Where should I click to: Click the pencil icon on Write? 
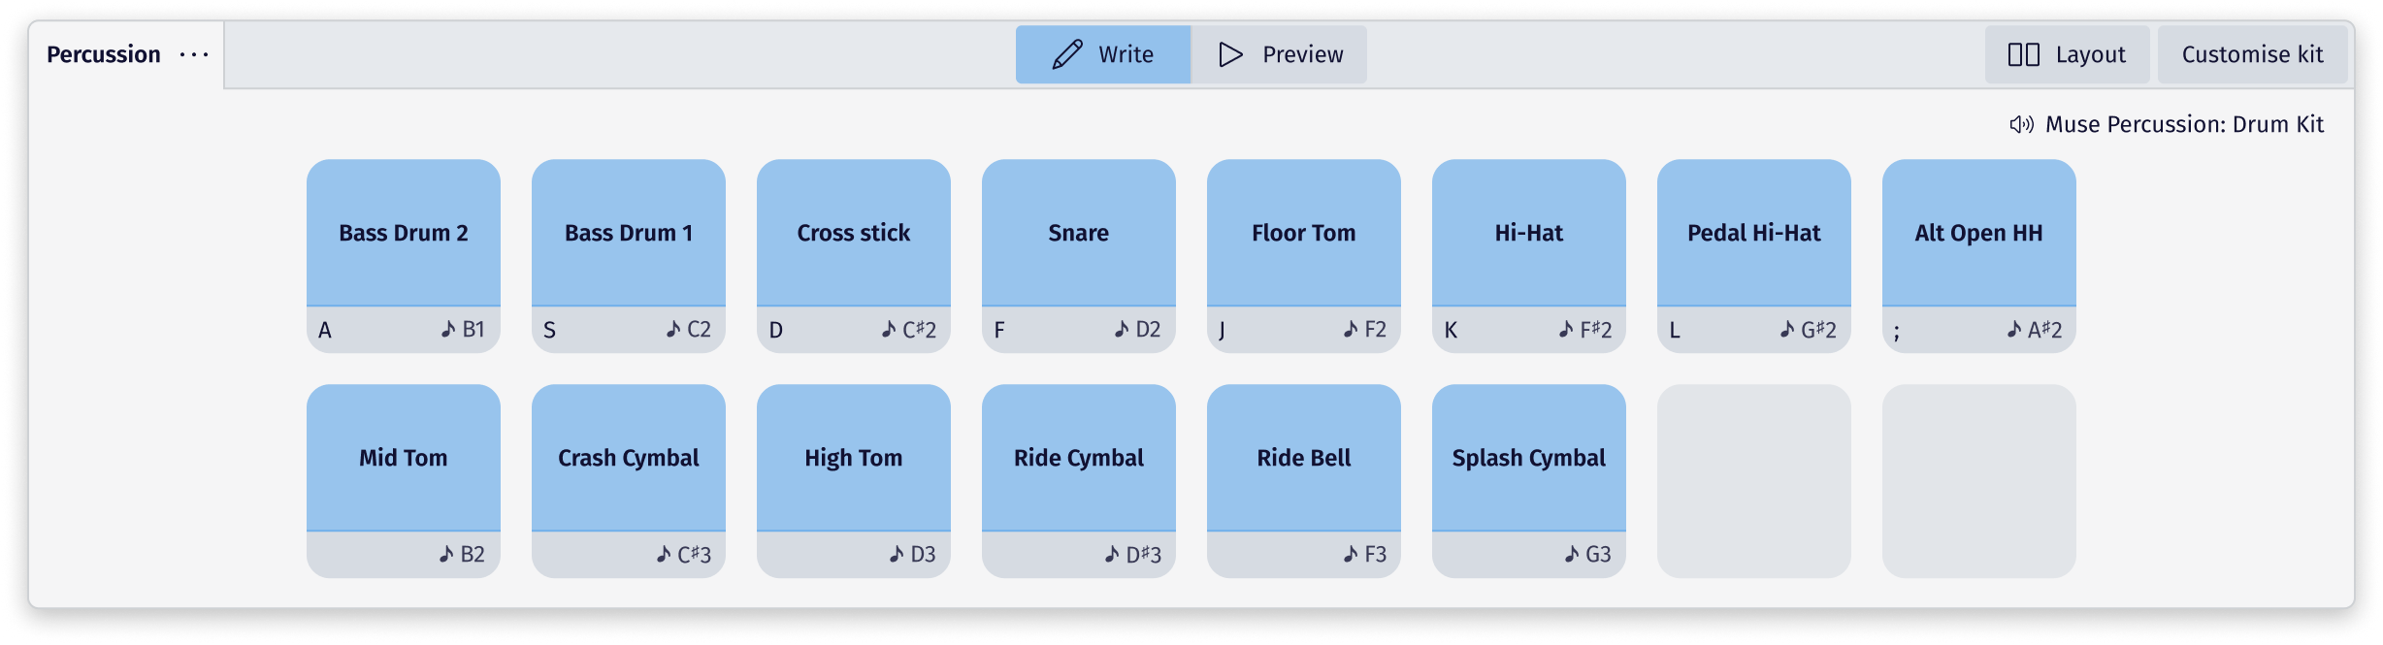[1067, 54]
